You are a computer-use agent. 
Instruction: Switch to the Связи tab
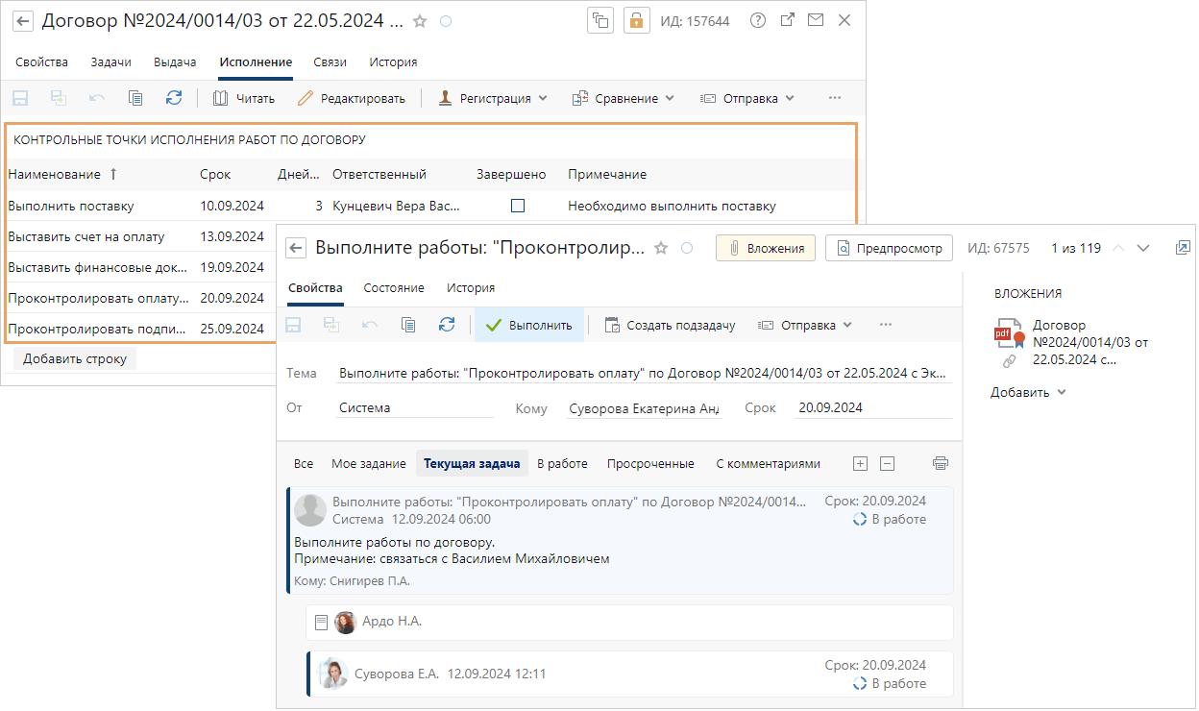(330, 62)
